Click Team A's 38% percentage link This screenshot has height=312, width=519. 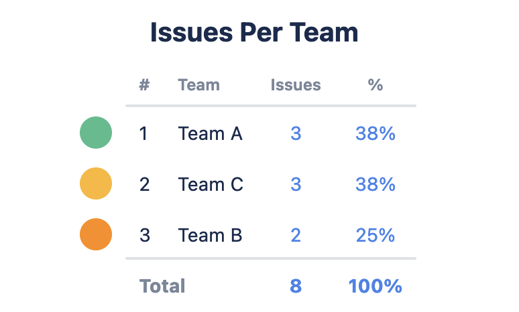point(376,134)
